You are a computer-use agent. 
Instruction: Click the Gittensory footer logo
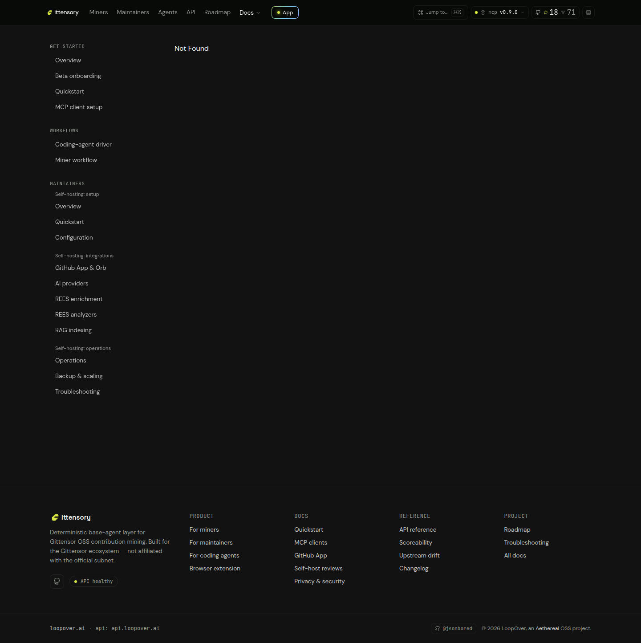[x=71, y=517]
